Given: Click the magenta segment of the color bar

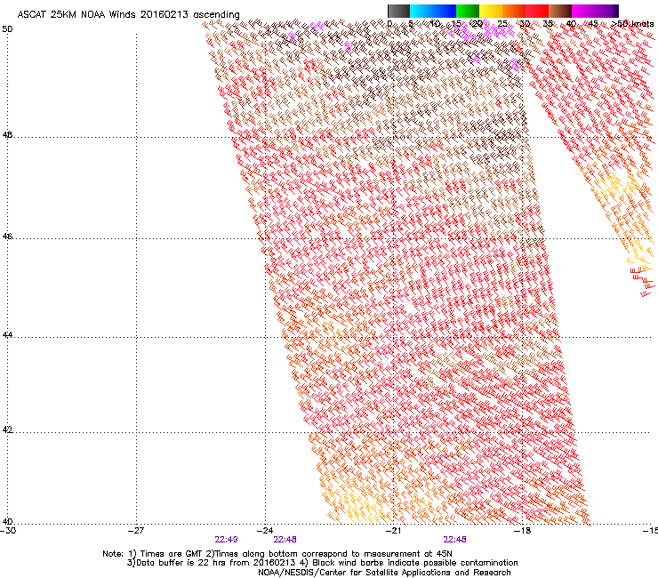Looking at the screenshot, I should [585, 11].
